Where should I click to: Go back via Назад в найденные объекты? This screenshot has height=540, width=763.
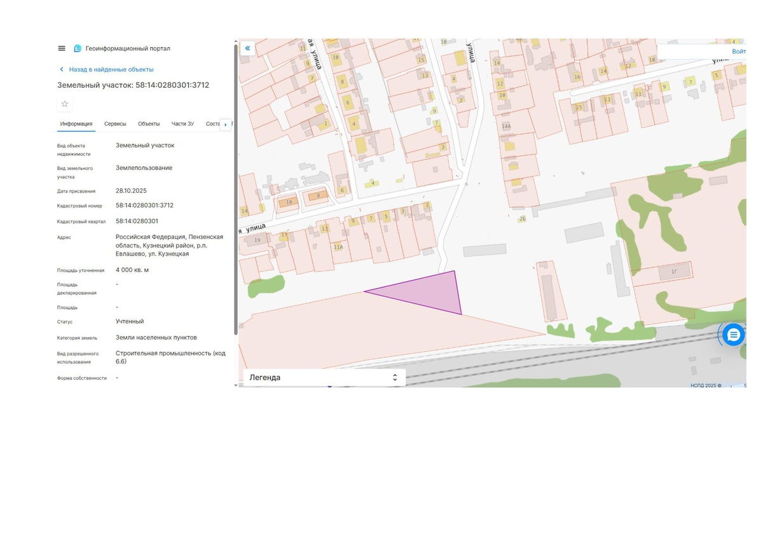coord(111,69)
